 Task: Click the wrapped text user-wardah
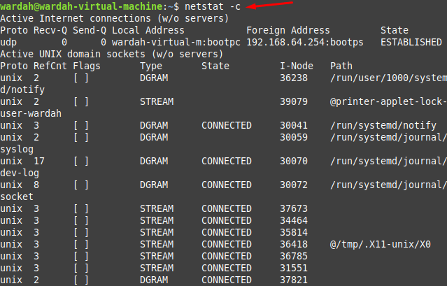pyautogui.click(x=31, y=114)
